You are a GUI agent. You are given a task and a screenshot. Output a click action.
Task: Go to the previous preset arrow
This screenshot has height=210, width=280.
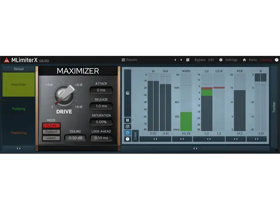click(x=175, y=60)
